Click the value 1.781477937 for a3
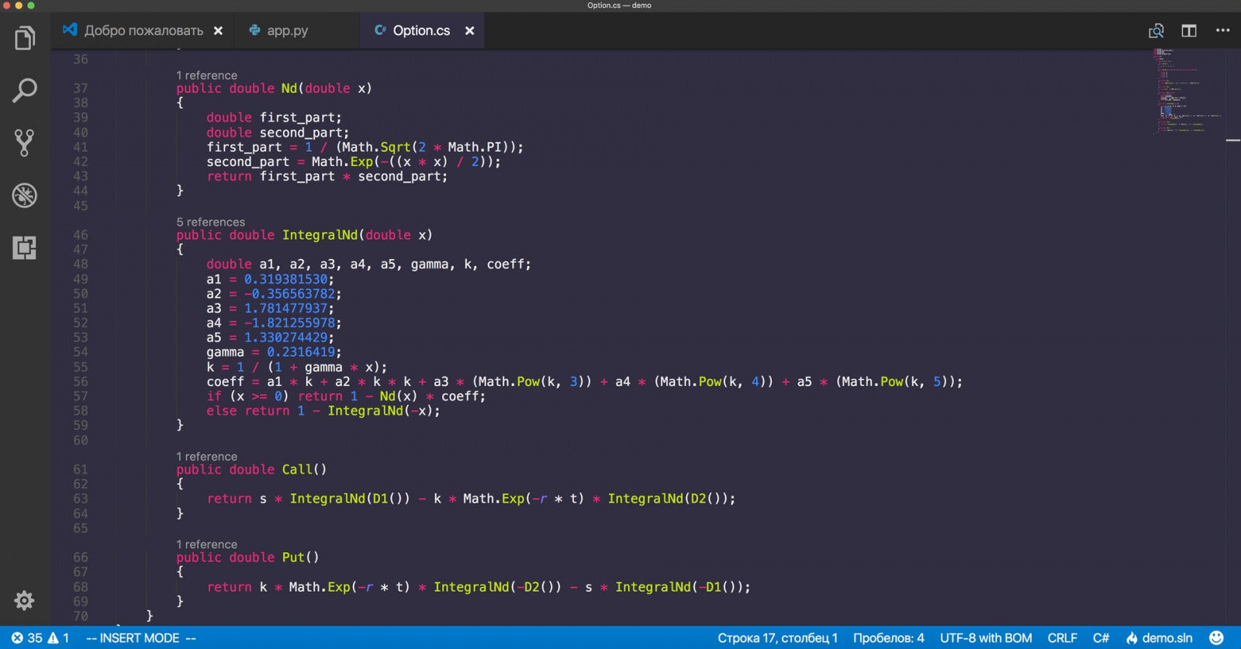 coord(285,309)
